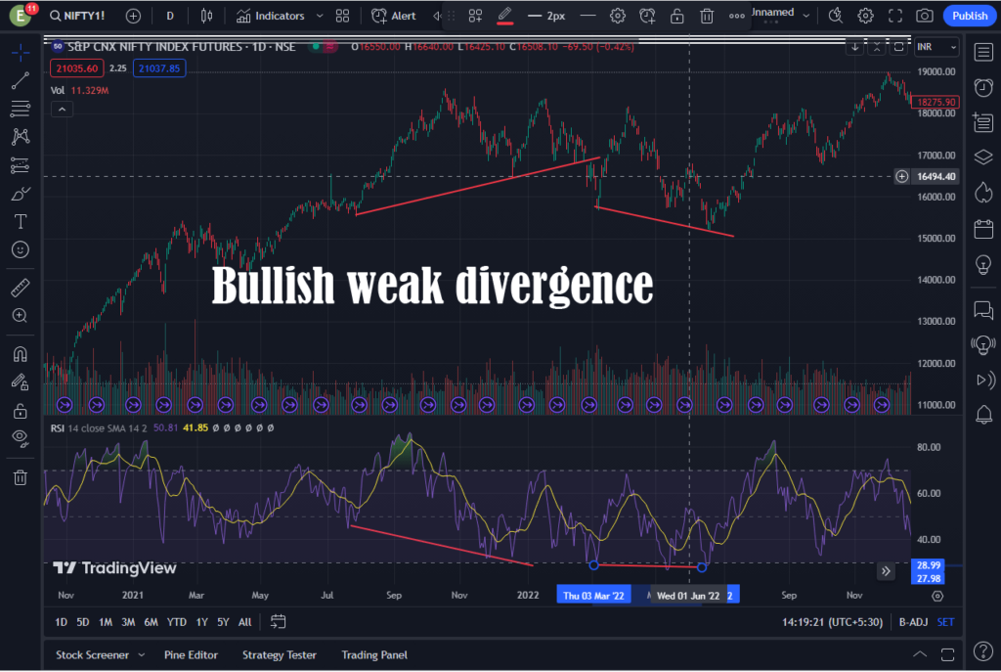Image resolution: width=1001 pixels, height=672 pixels.
Task: Open the economic Calendar panel
Action: [983, 229]
